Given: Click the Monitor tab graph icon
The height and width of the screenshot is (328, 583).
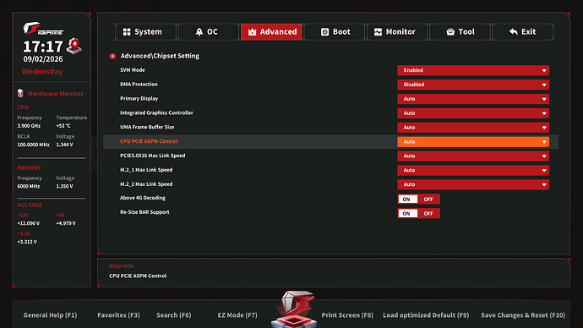Looking at the screenshot, I should coord(378,32).
